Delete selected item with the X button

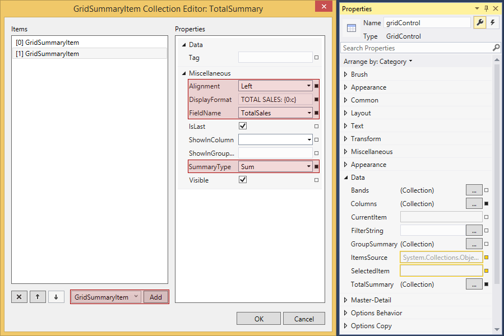click(19, 297)
